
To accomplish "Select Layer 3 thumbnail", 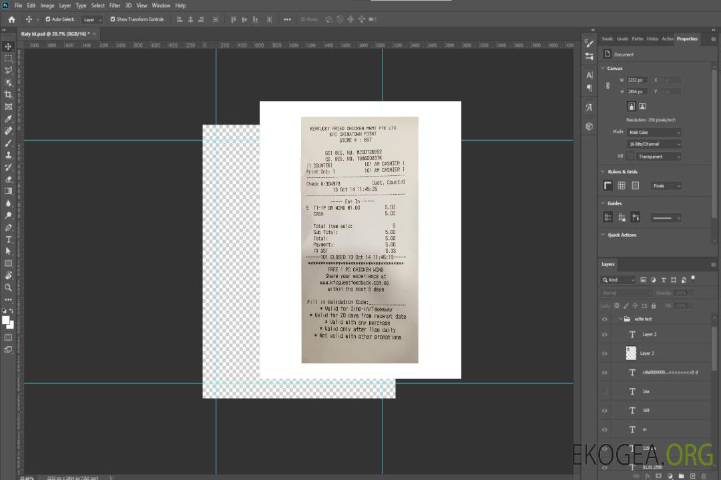I will point(631,353).
